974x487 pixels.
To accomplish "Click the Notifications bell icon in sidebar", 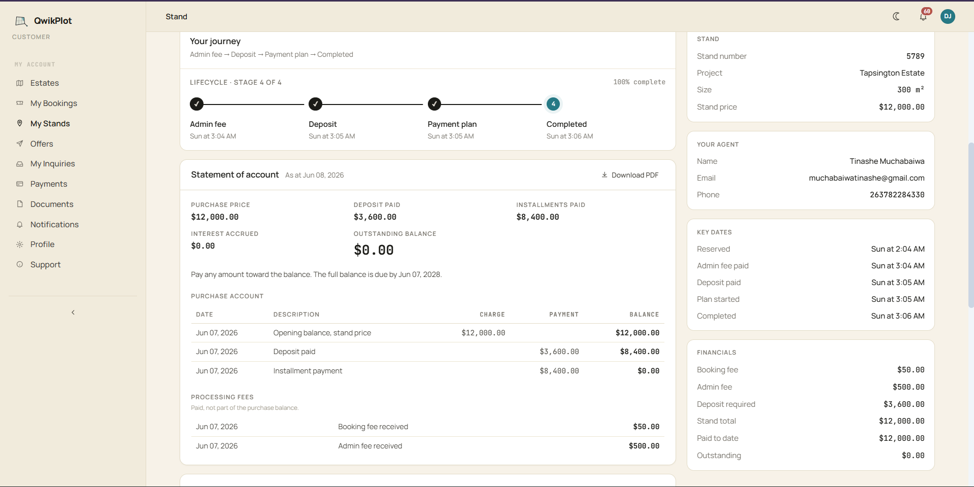I will [20, 224].
